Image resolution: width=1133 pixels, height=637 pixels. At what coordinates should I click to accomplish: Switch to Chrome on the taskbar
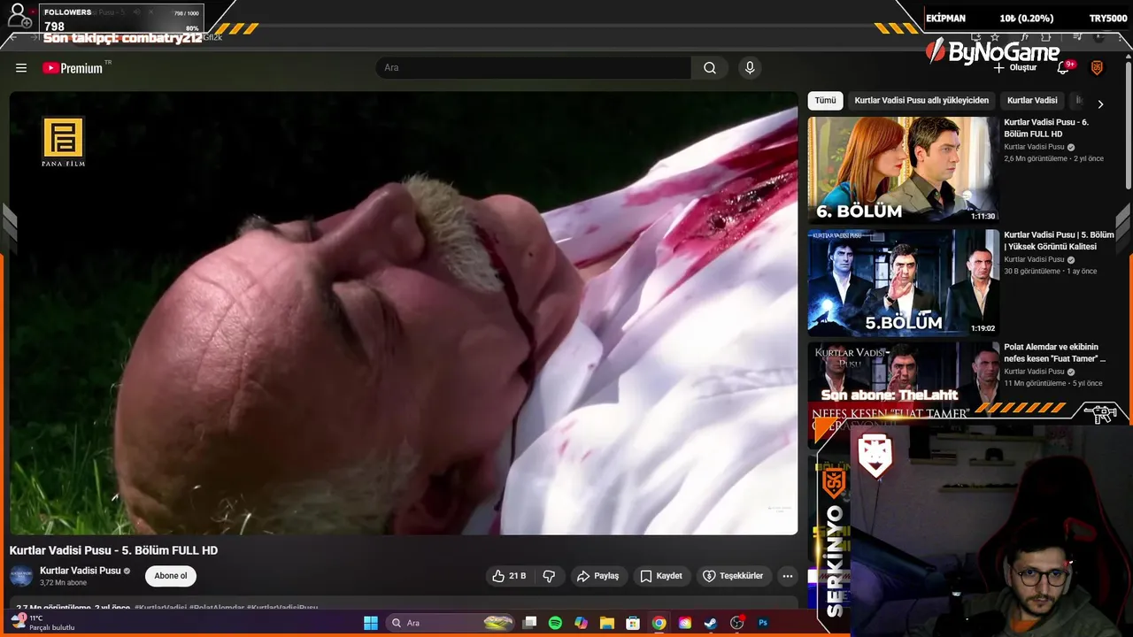point(659,623)
